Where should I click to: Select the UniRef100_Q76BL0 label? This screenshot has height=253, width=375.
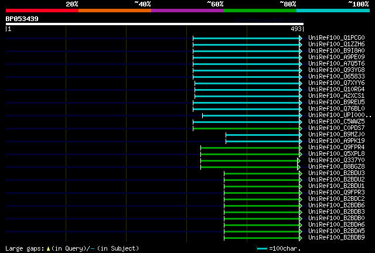(x=336, y=109)
